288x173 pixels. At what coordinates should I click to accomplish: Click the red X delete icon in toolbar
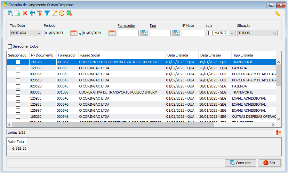pos(25,13)
